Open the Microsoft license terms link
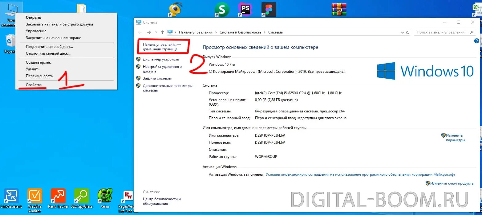 pyautogui.click(x=360, y=174)
